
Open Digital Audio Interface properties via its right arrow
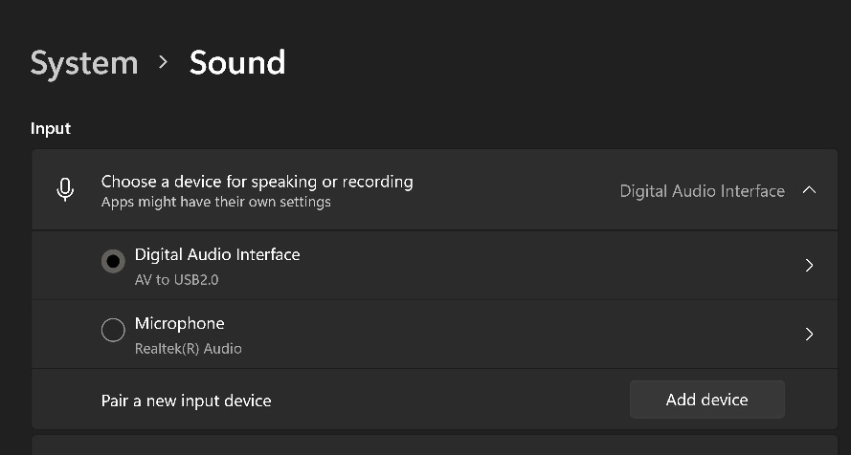pyautogui.click(x=809, y=265)
